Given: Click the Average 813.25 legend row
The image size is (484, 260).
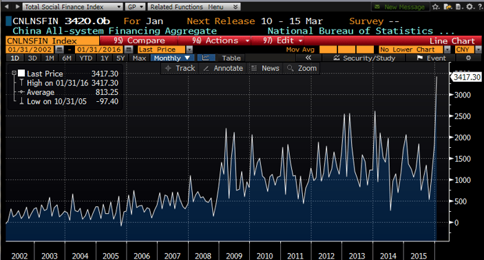Looking at the screenshot, I should pos(69,92).
